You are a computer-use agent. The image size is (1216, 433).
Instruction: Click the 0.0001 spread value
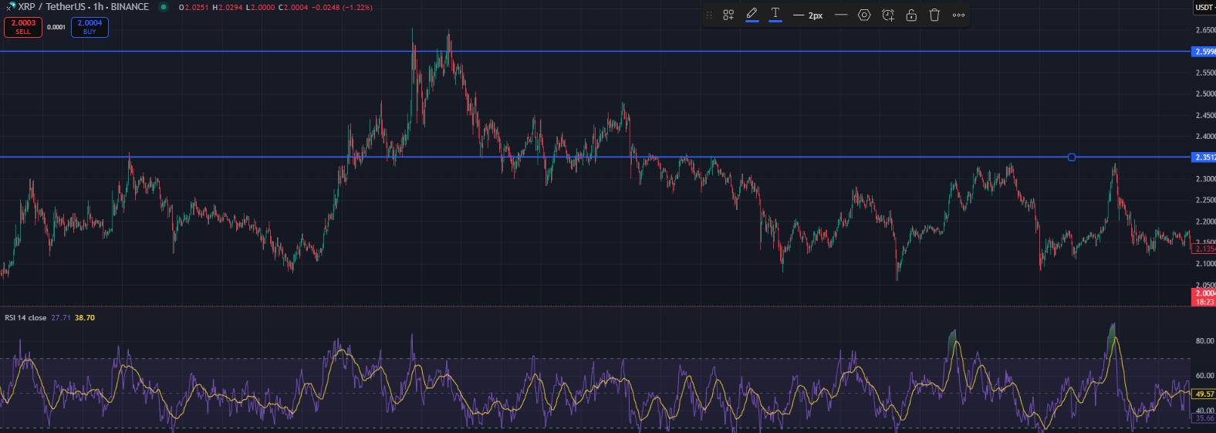coord(56,27)
